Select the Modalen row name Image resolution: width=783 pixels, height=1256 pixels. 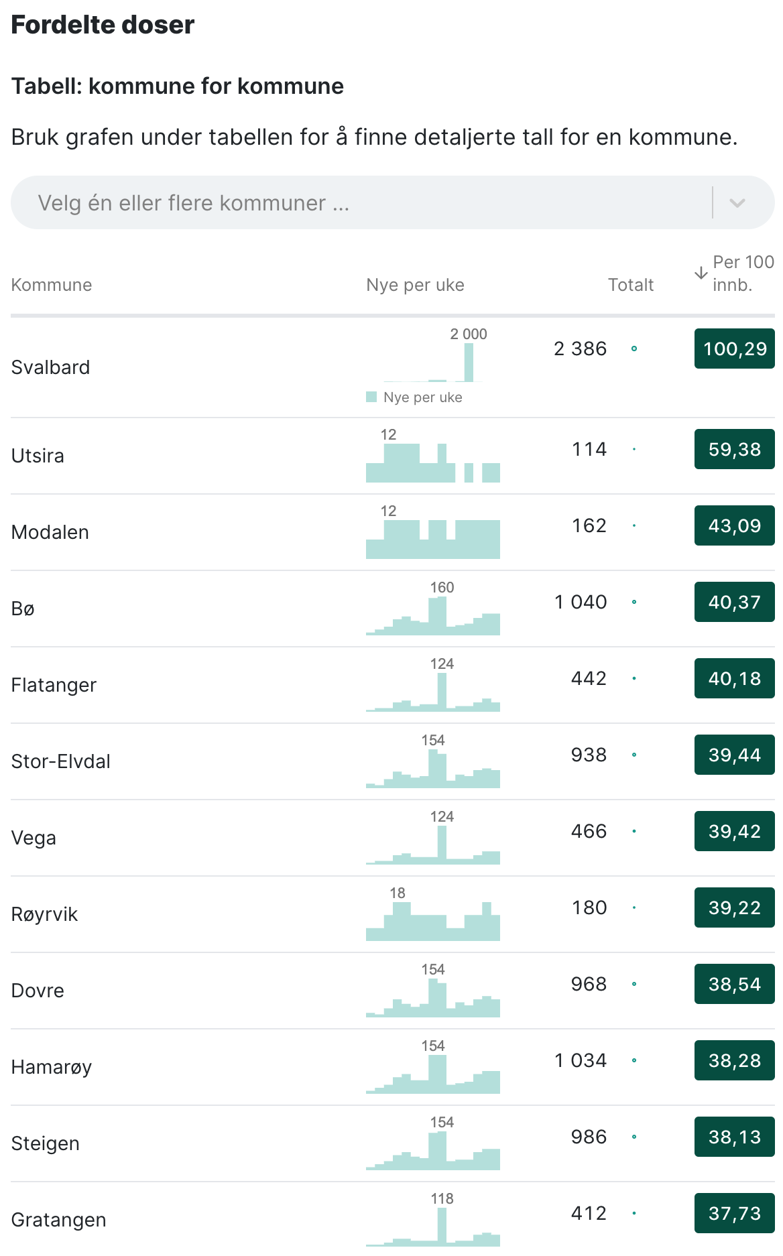tap(50, 532)
